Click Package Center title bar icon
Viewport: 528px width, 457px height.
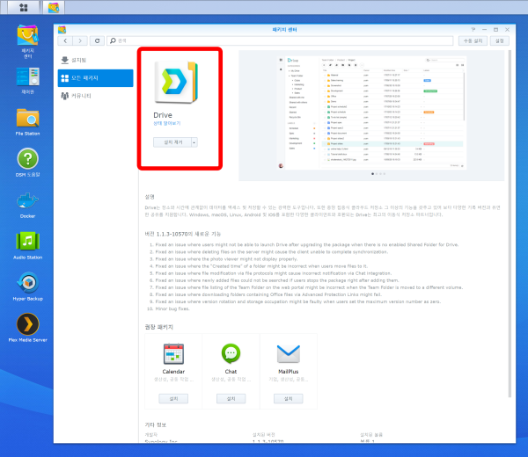pyautogui.click(x=62, y=30)
